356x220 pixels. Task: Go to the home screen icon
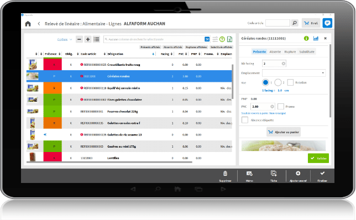(x=28, y=24)
